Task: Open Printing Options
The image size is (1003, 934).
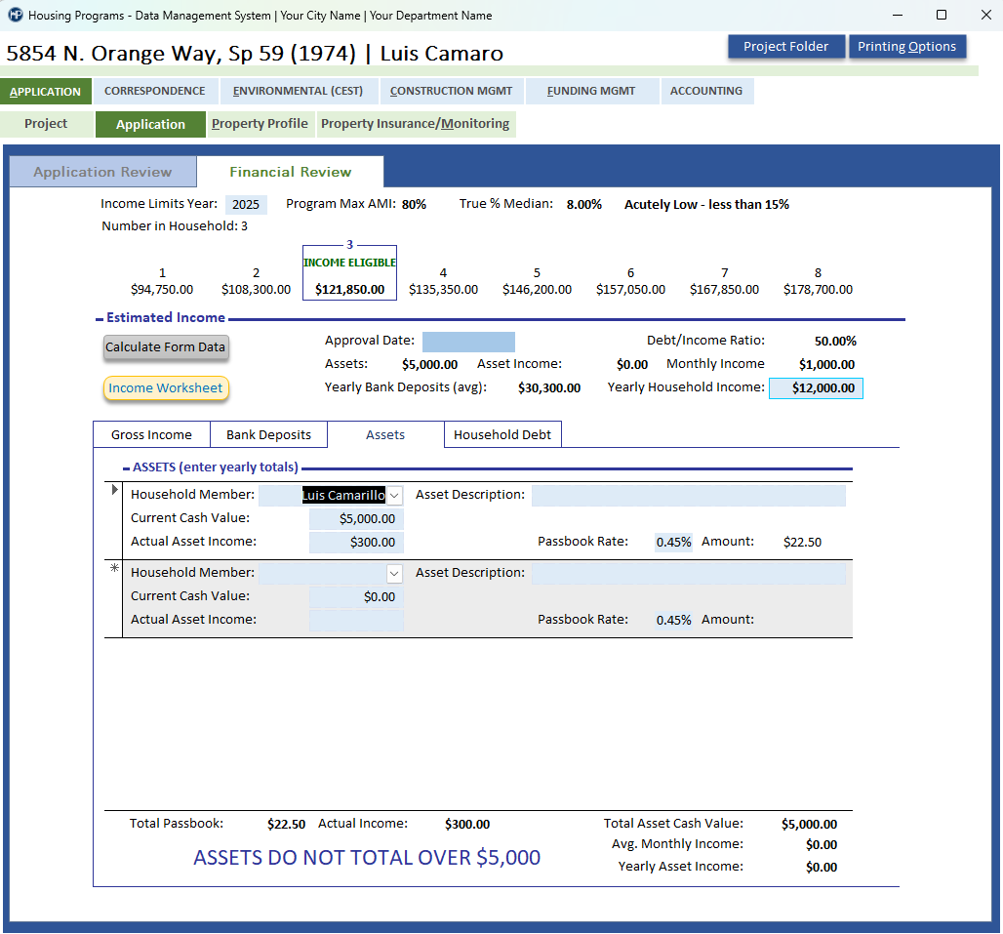Action: (x=906, y=47)
